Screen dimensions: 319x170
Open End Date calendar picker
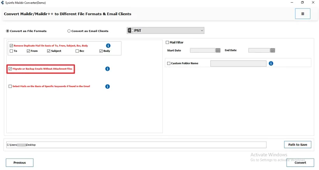click(x=273, y=50)
